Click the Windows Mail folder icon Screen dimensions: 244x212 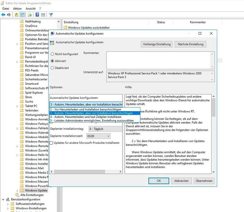pos(21,168)
